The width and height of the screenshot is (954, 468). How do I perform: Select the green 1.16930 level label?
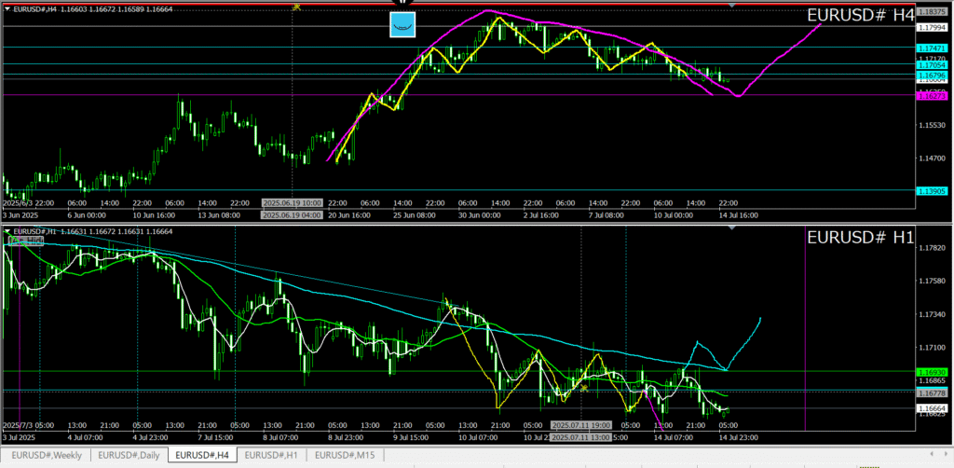tap(932, 371)
